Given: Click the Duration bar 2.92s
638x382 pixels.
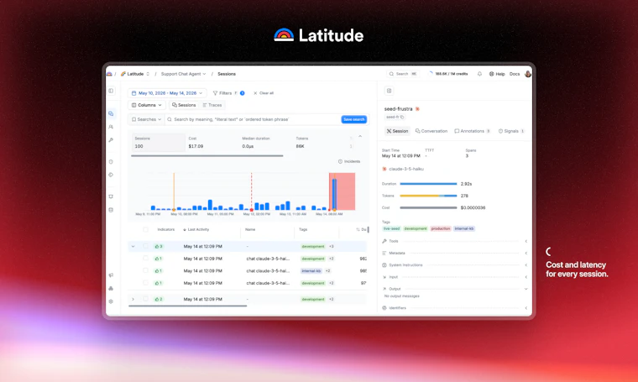Looking at the screenshot, I should (428, 184).
